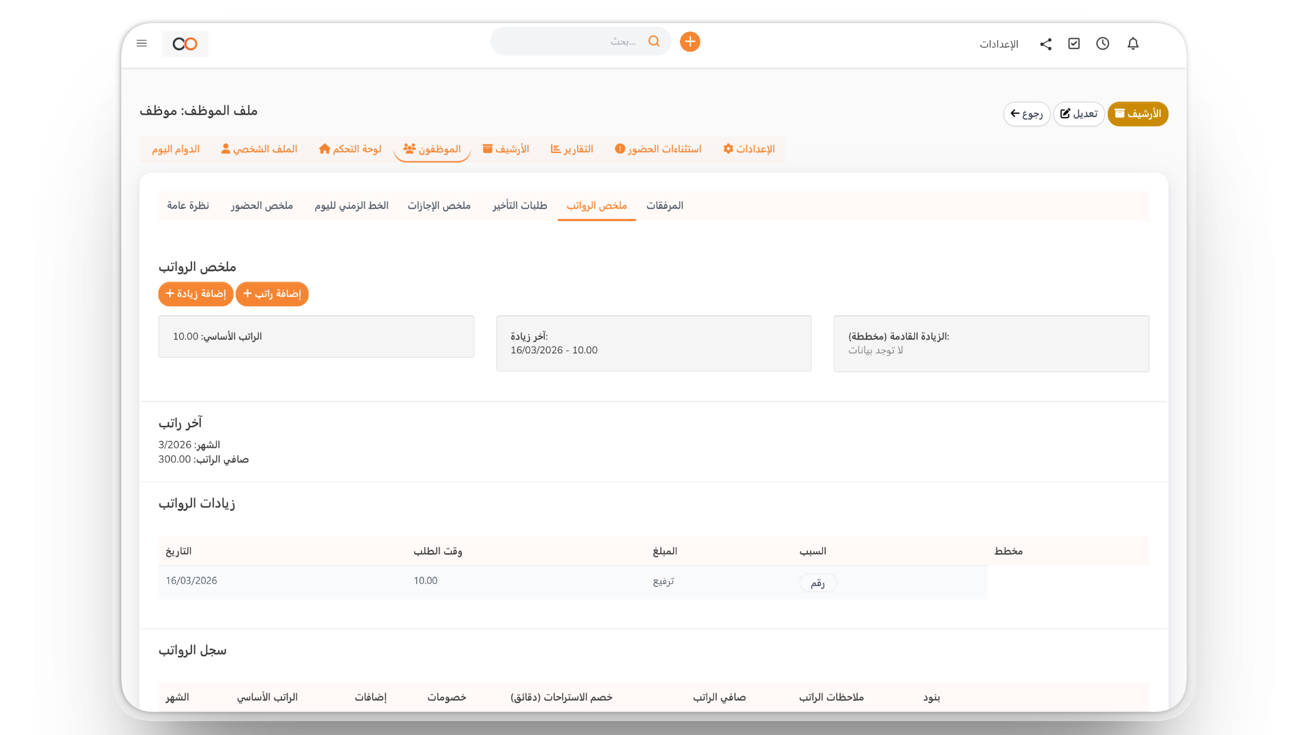
Task: Open the الإعدادات link in top header
Action: click(999, 44)
